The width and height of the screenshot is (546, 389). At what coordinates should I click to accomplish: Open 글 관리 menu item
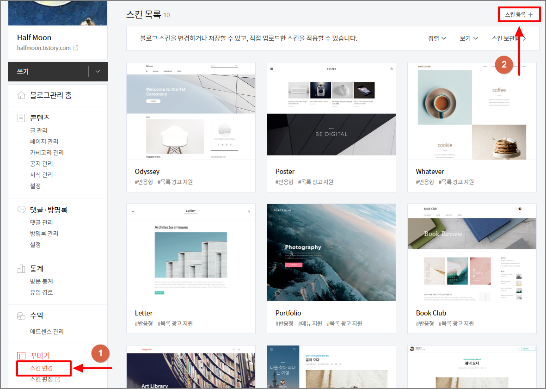39,130
